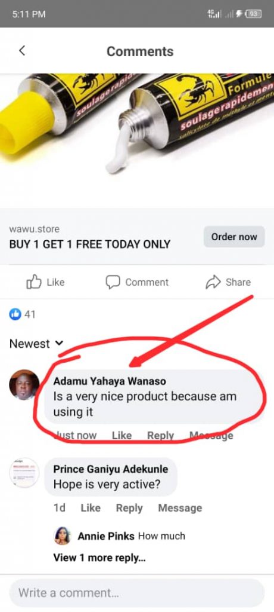The width and height of the screenshot is (274, 612).
Task: Reply to Prince Ganiyu Adekunle's comment
Action: [x=129, y=508]
